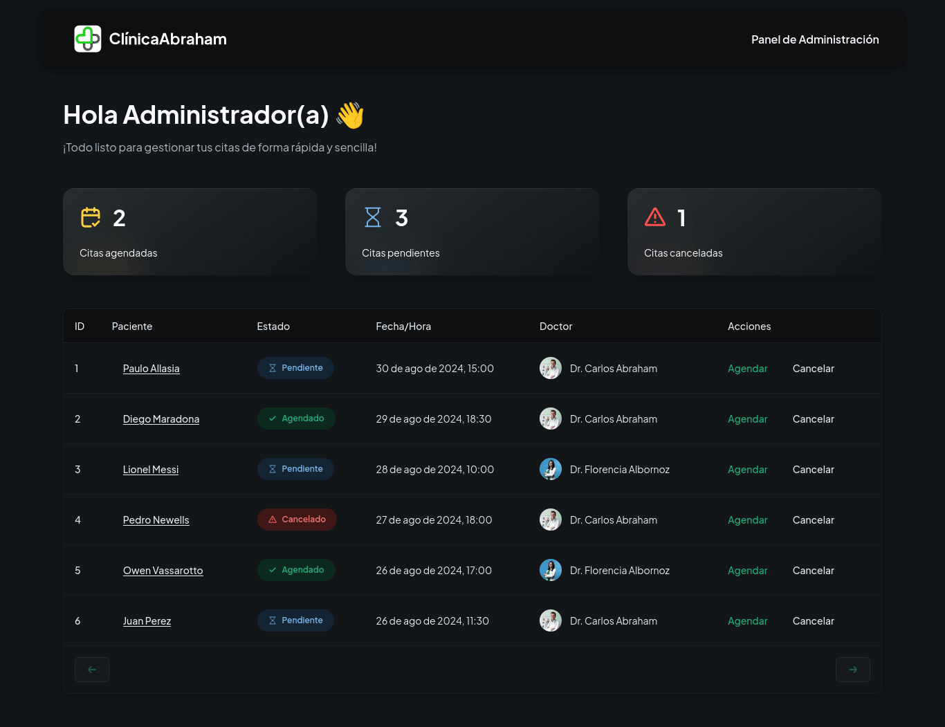Click Dr. Florencia Albornoz avatar in row 3

[551, 469]
